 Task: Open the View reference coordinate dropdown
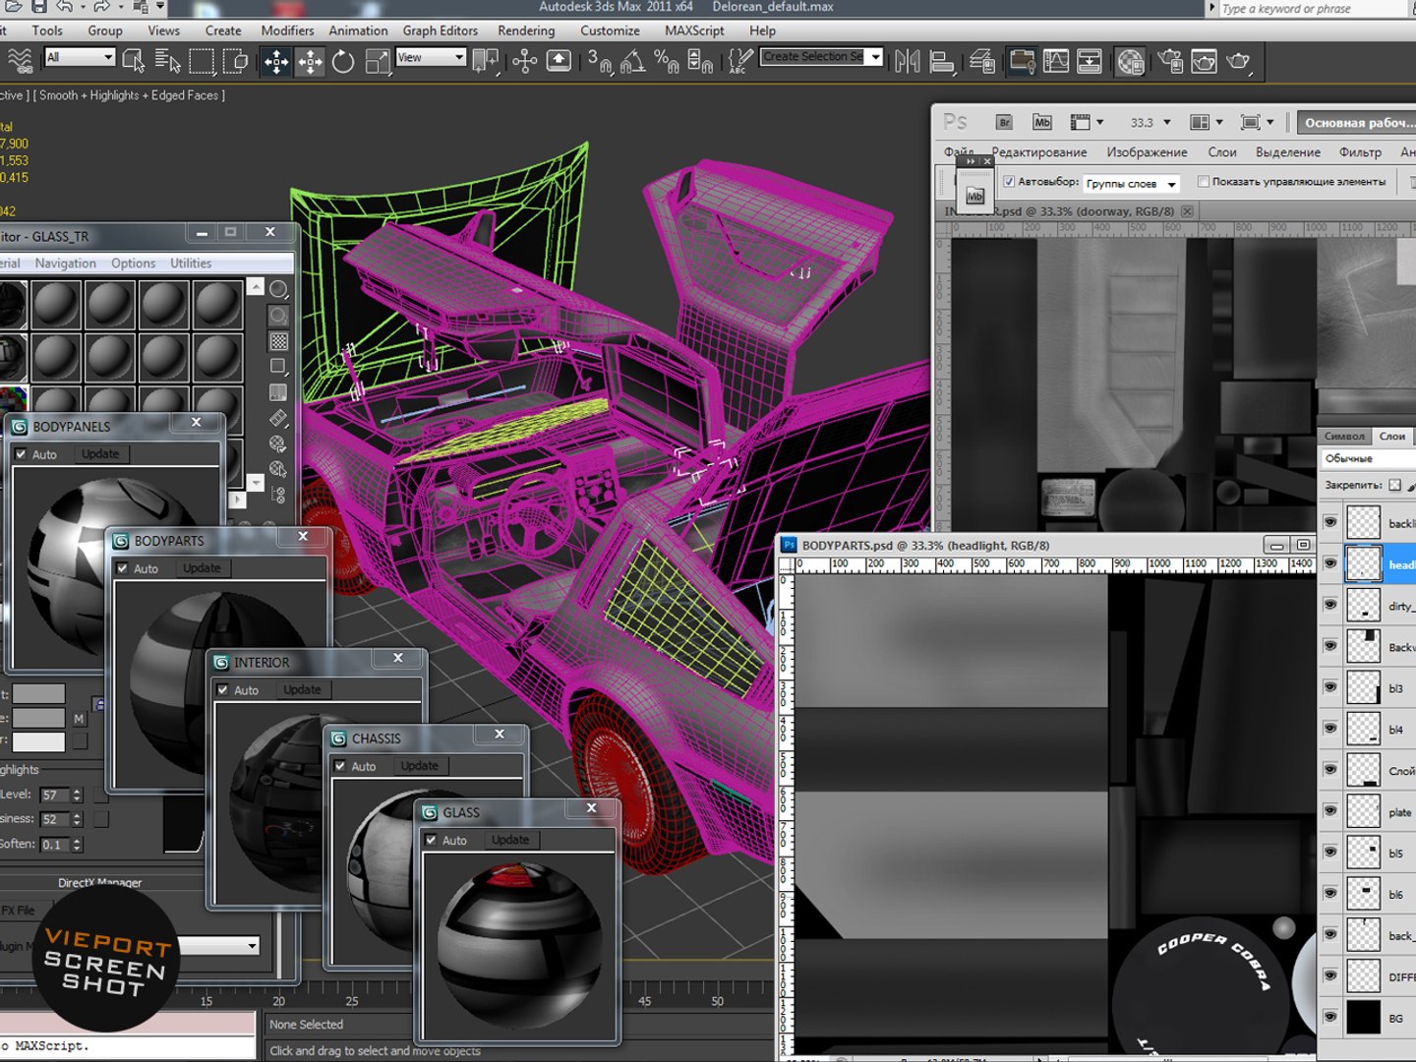pyautogui.click(x=430, y=57)
